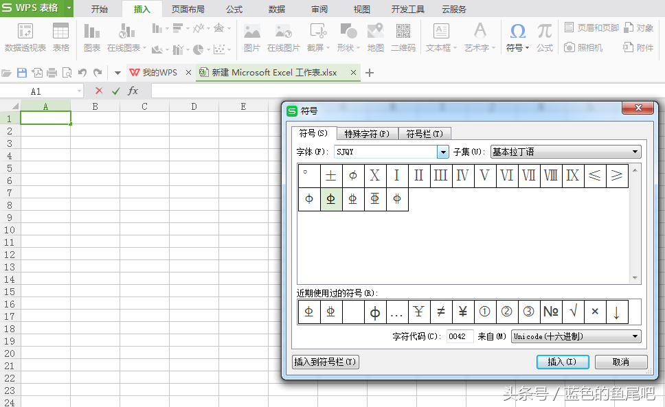Open the 来自 Unicode(十六进制) dropdown

coord(576,336)
